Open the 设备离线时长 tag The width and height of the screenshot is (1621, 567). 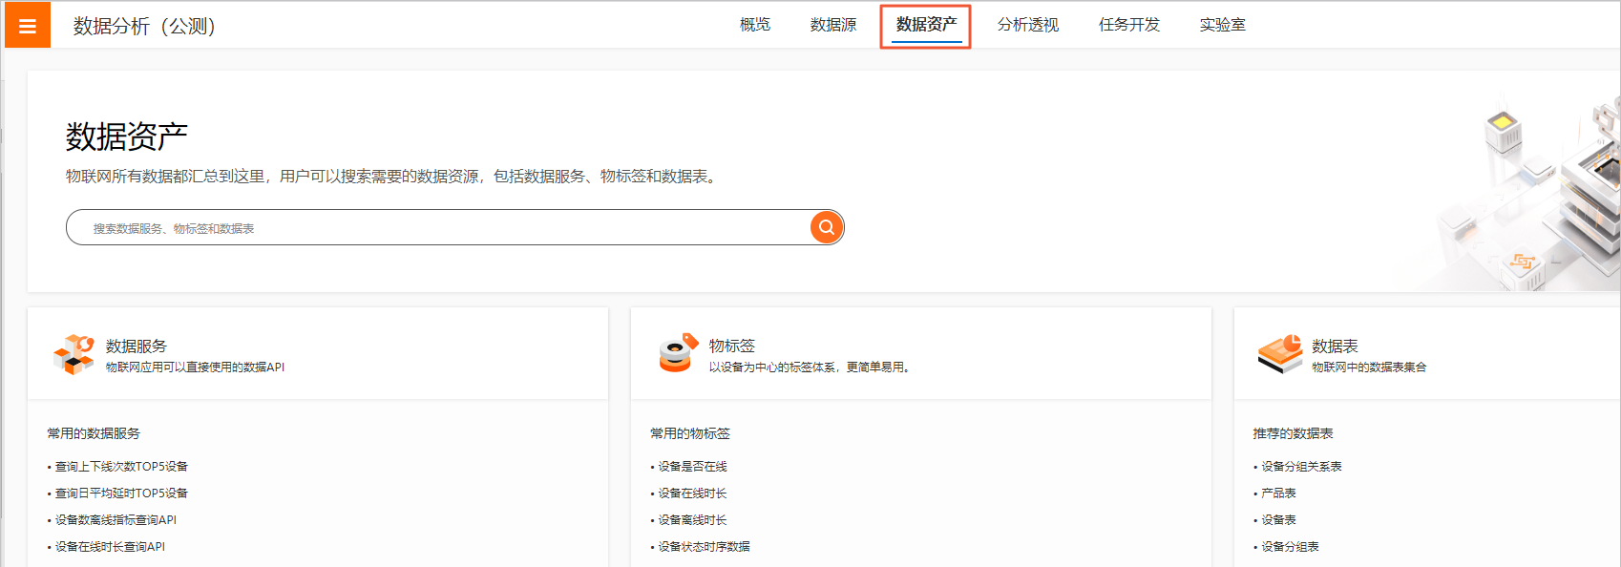[692, 520]
